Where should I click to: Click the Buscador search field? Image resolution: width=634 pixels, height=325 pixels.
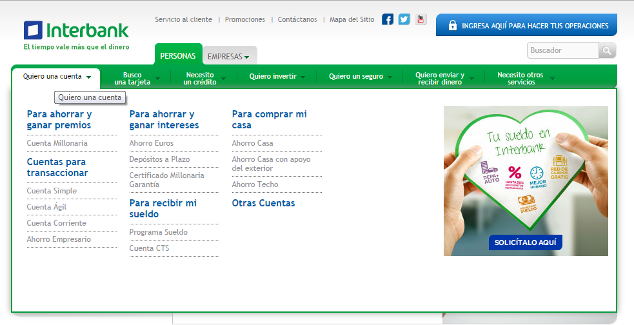click(x=563, y=50)
